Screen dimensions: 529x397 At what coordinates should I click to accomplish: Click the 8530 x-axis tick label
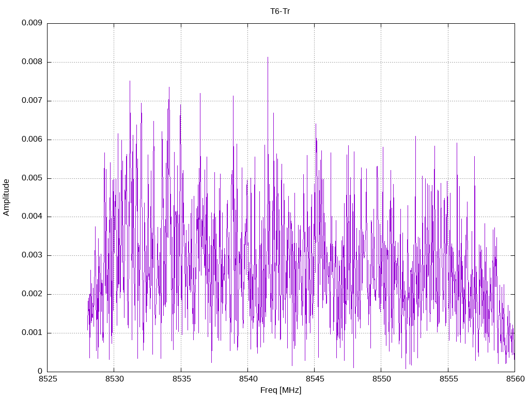[x=115, y=379]
